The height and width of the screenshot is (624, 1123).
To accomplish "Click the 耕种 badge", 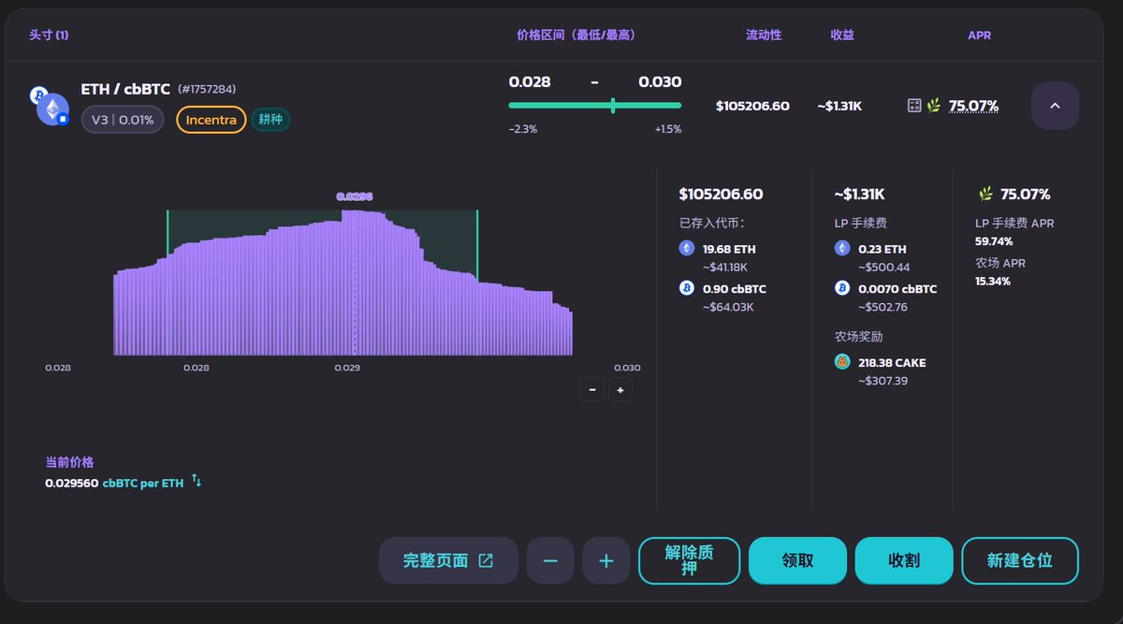I will (270, 120).
